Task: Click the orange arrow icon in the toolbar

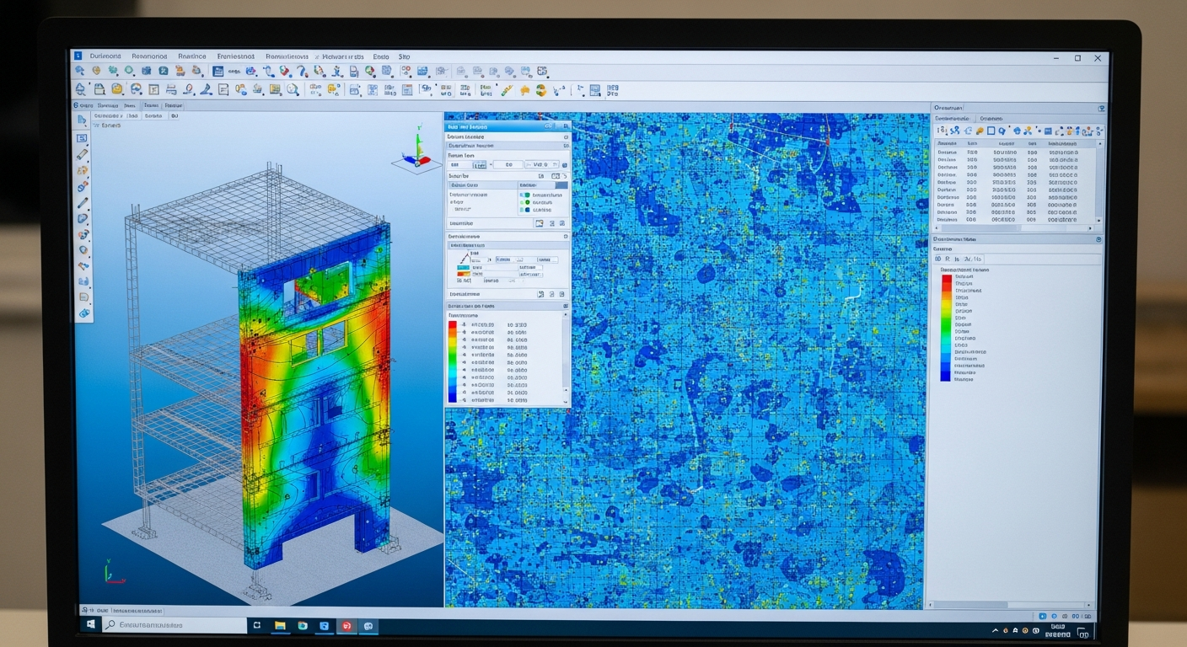Action: [x=524, y=90]
